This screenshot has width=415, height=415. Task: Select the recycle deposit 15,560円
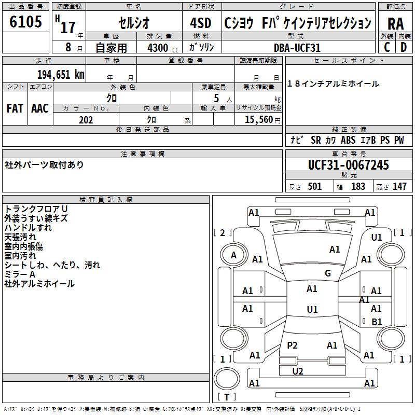262,120
